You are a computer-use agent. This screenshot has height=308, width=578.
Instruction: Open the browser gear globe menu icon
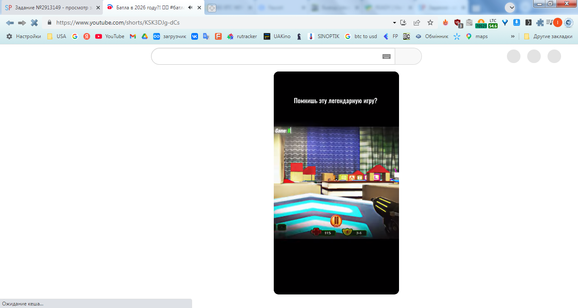568,22
